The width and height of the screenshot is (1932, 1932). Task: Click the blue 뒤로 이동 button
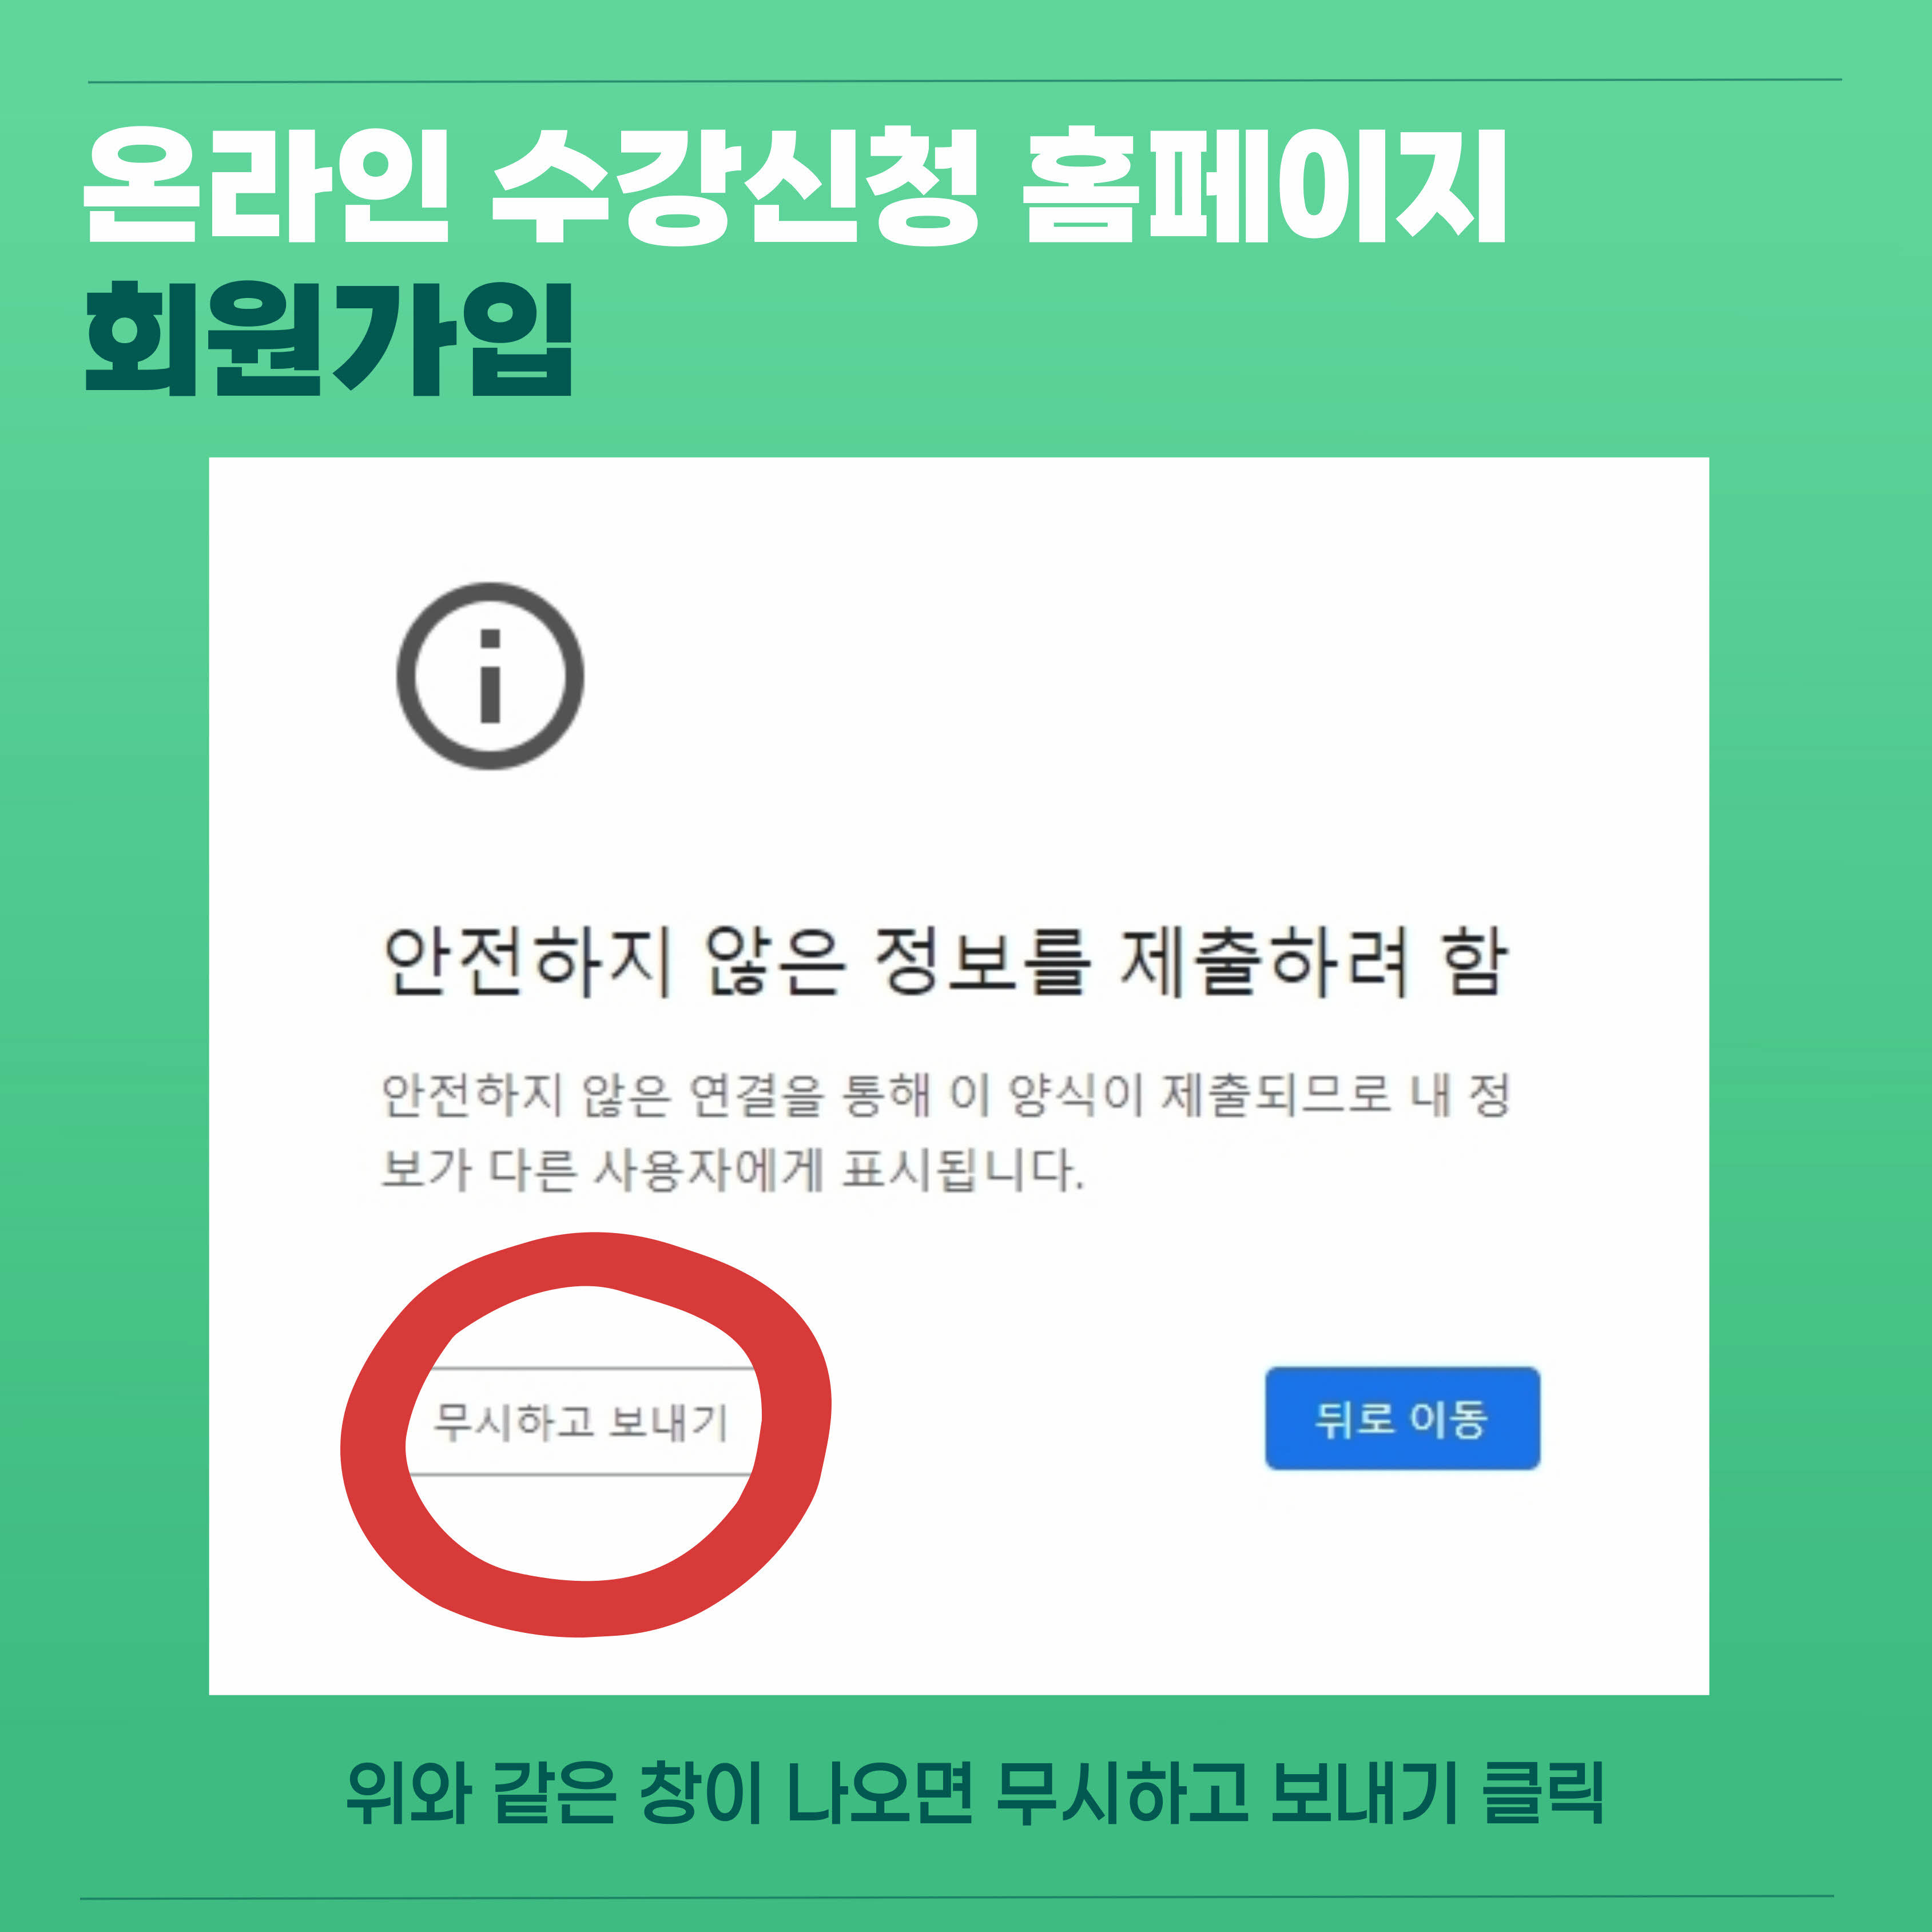[1402, 1418]
